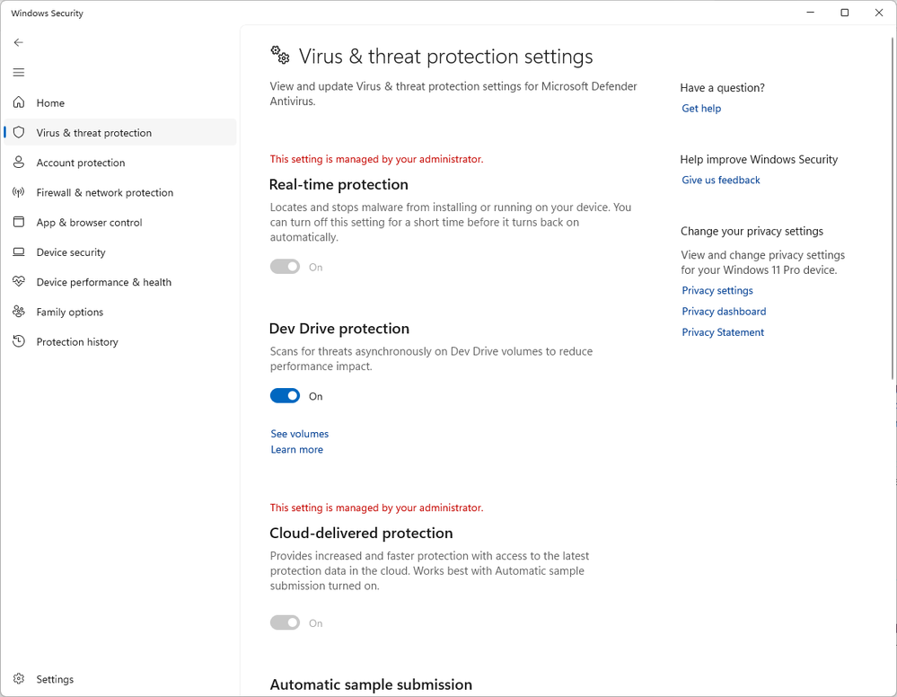
Task: Click the Family options people icon
Action: click(19, 312)
